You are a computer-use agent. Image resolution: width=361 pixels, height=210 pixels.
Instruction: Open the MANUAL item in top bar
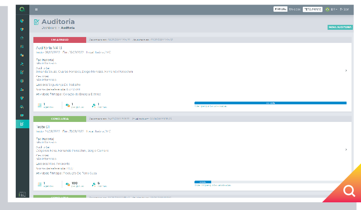[280, 9]
